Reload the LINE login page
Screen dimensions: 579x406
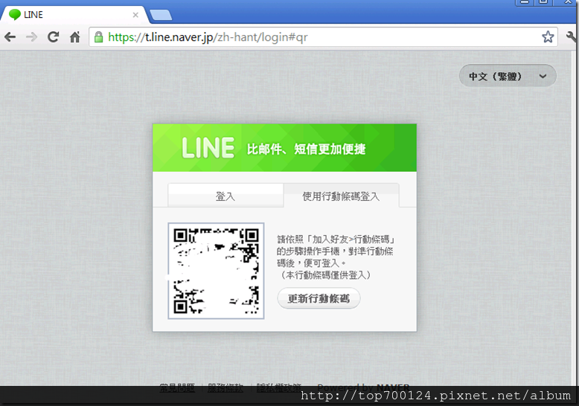(x=54, y=37)
